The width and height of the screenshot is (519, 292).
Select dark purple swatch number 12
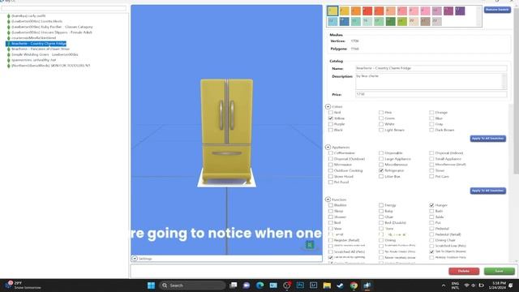460,11
